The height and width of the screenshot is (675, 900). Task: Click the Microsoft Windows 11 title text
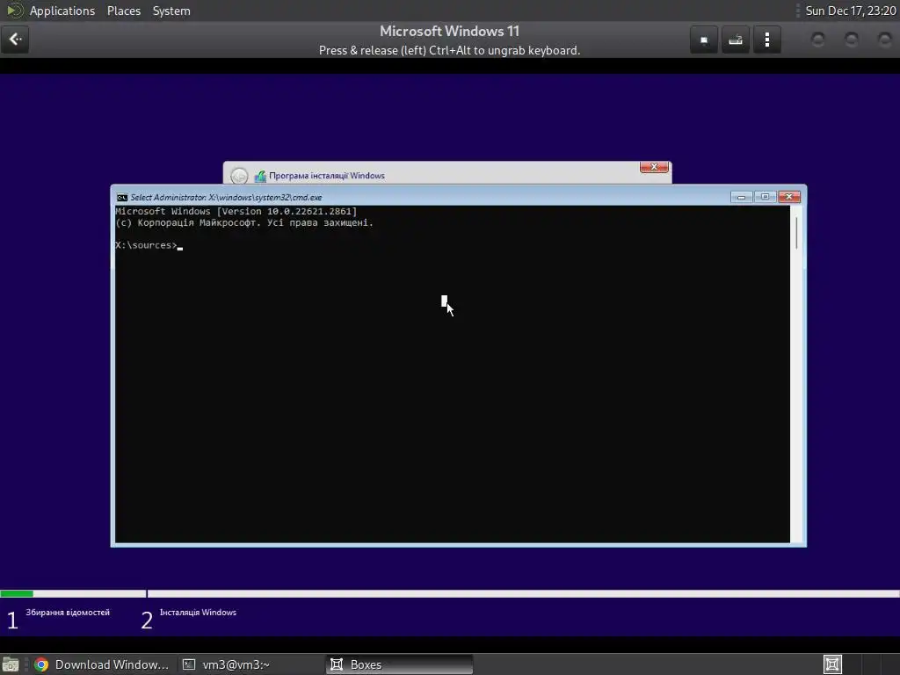[x=449, y=31]
